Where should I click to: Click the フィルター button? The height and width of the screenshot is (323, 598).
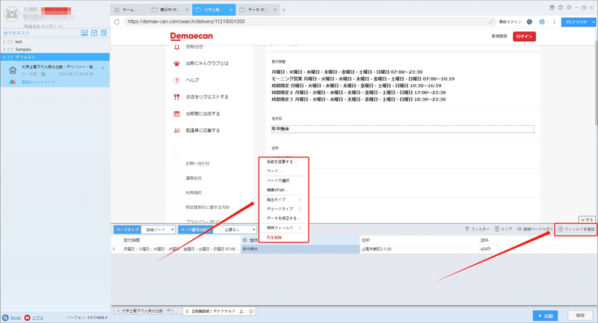point(477,229)
